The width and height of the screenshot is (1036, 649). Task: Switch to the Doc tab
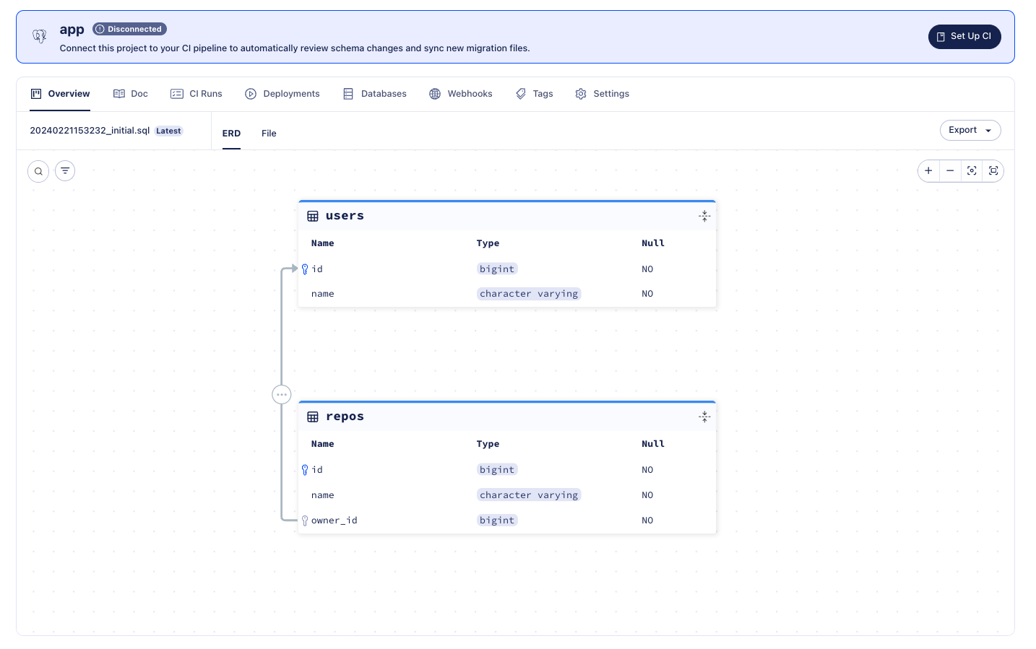pos(130,93)
